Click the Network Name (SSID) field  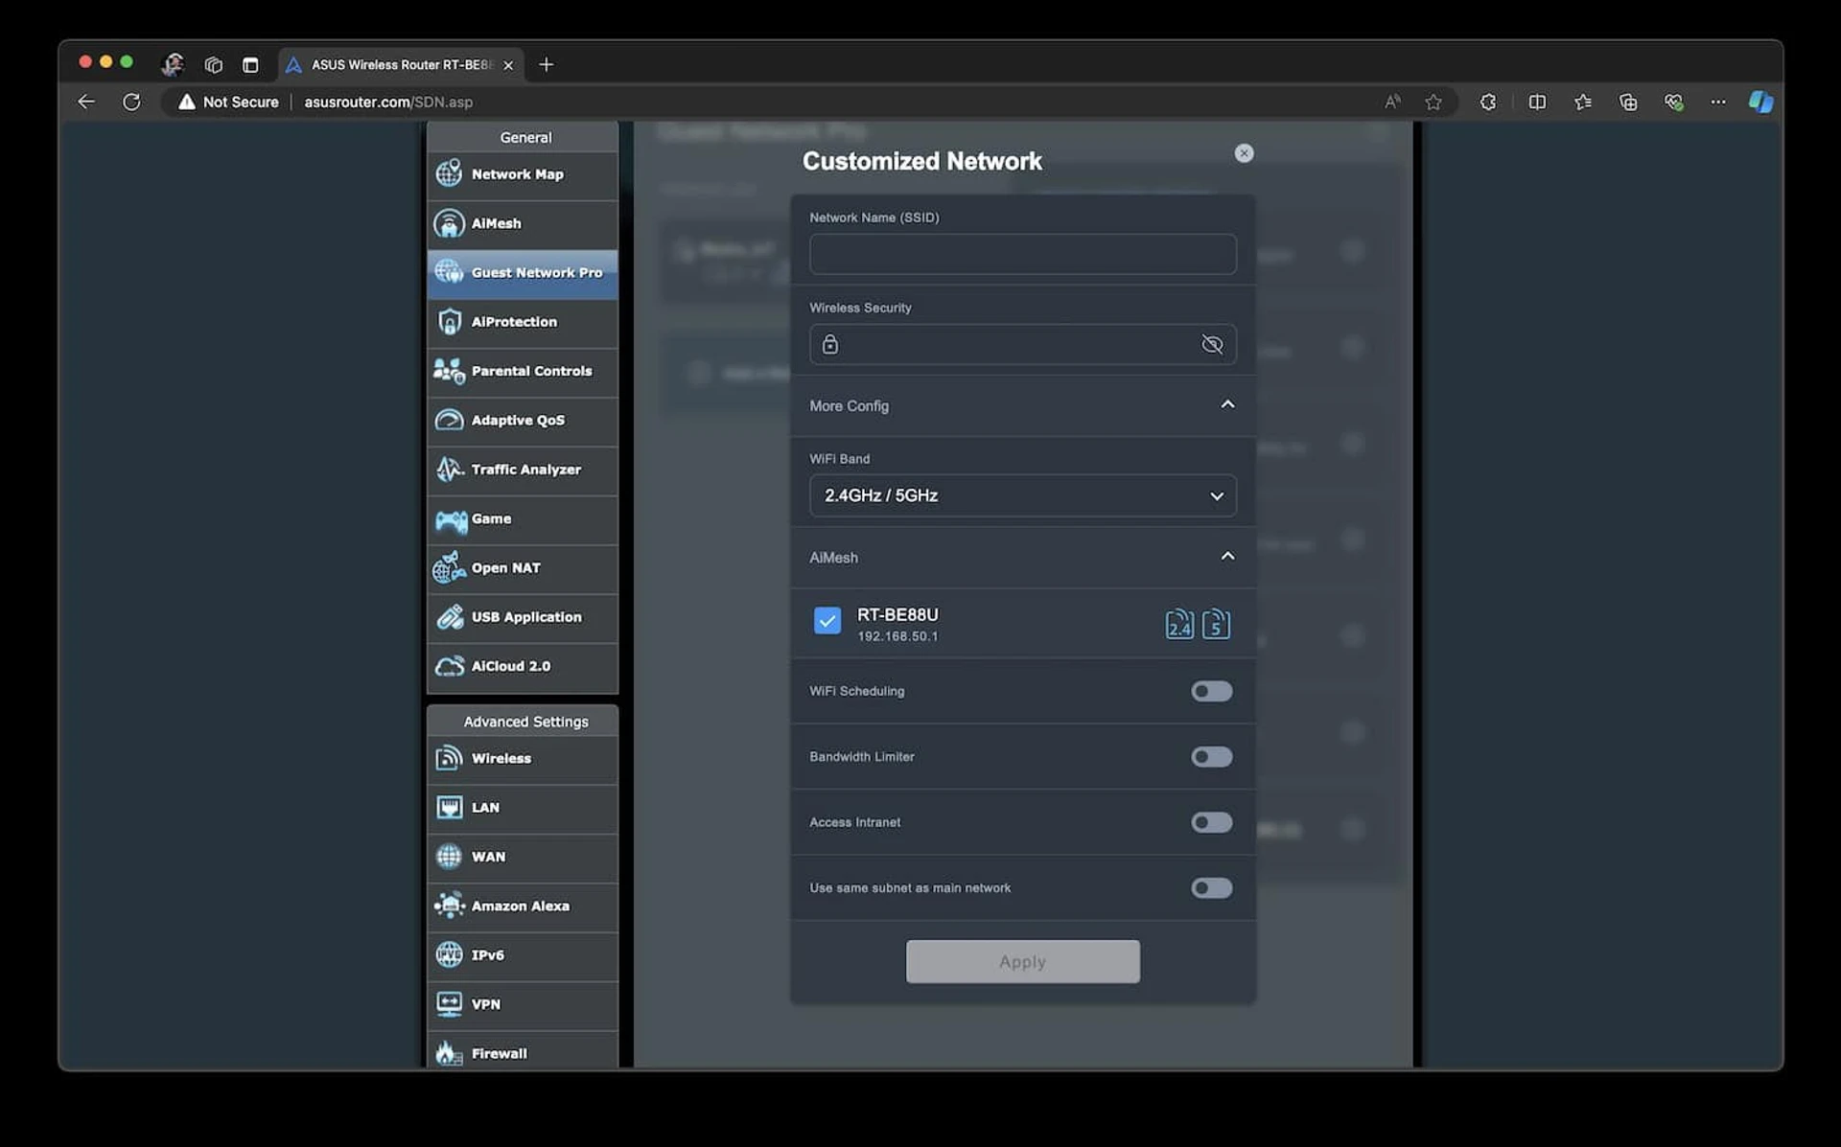click(1022, 255)
